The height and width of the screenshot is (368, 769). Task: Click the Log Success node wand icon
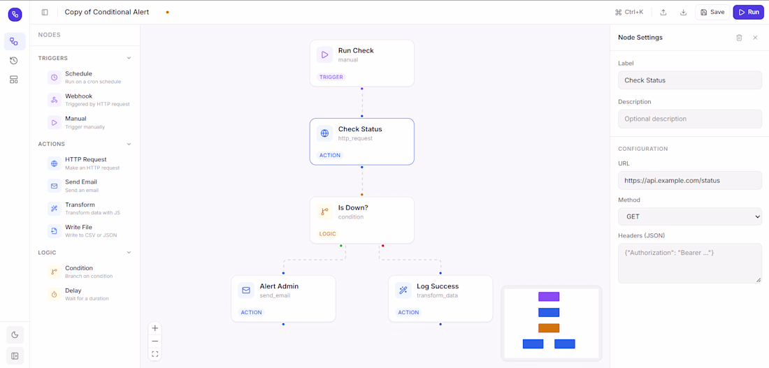tap(403, 290)
